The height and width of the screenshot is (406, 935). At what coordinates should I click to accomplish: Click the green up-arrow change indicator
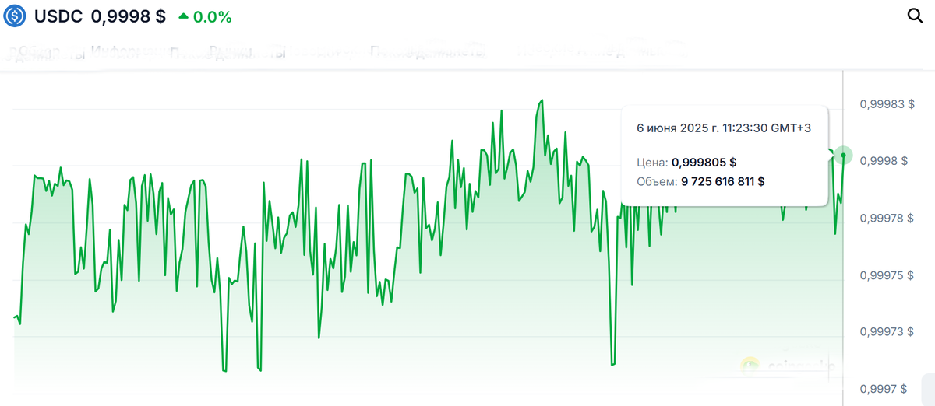tap(183, 16)
